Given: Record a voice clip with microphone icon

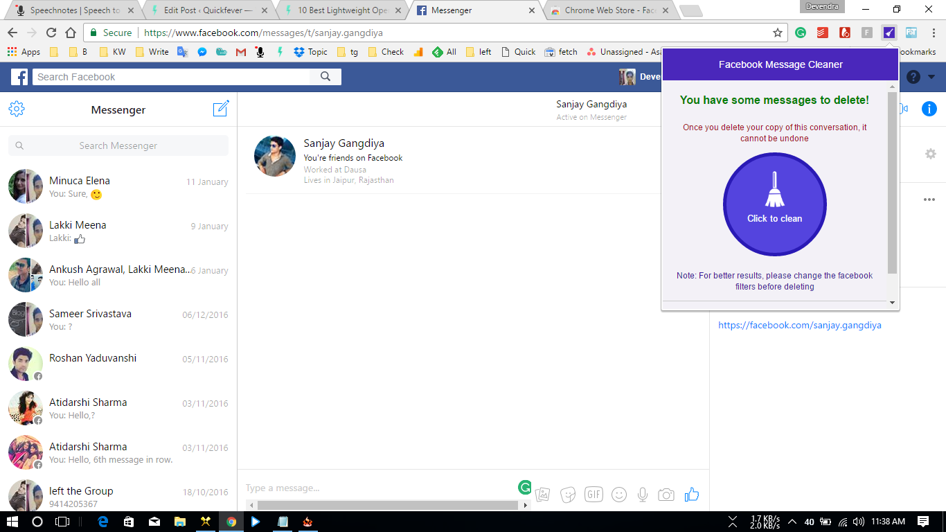Looking at the screenshot, I should (x=643, y=495).
